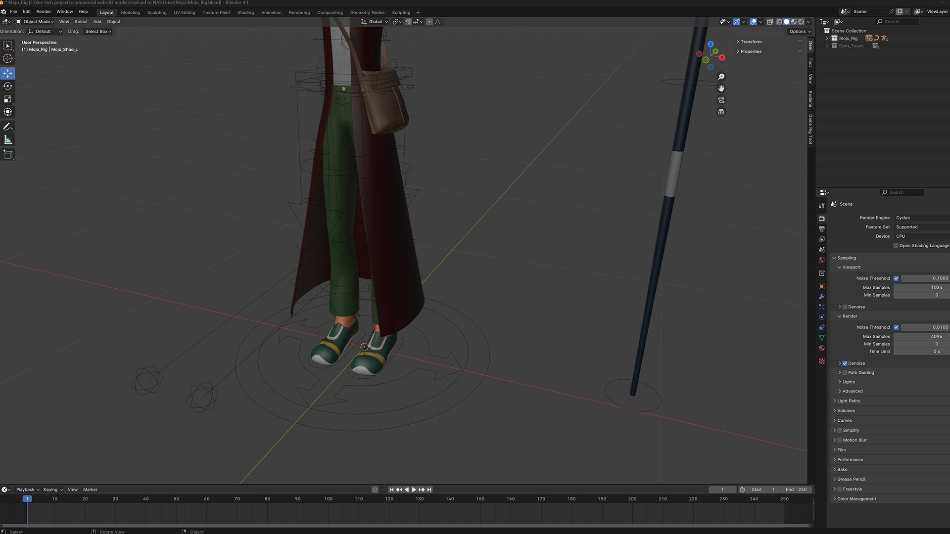Open the File menu
The height and width of the screenshot is (534, 950).
[13, 12]
